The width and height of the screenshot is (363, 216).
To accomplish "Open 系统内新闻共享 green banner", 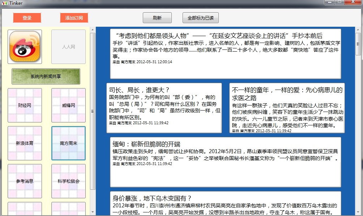I will tap(46, 76).
